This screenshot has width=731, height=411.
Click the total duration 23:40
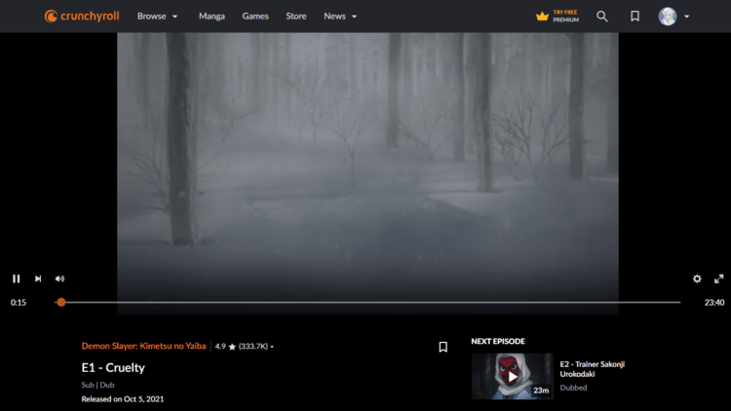[714, 303]
